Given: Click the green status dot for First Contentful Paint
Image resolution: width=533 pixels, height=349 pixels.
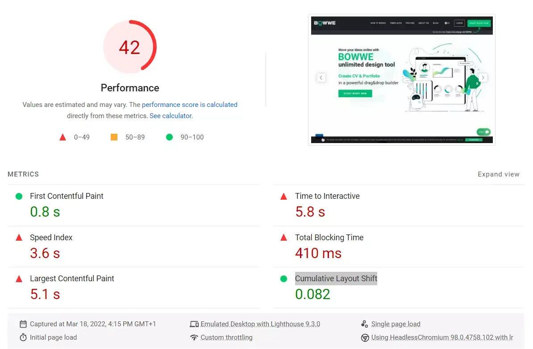Looking at the screenshot, I should pyautogui.click(x=19, y=196).
